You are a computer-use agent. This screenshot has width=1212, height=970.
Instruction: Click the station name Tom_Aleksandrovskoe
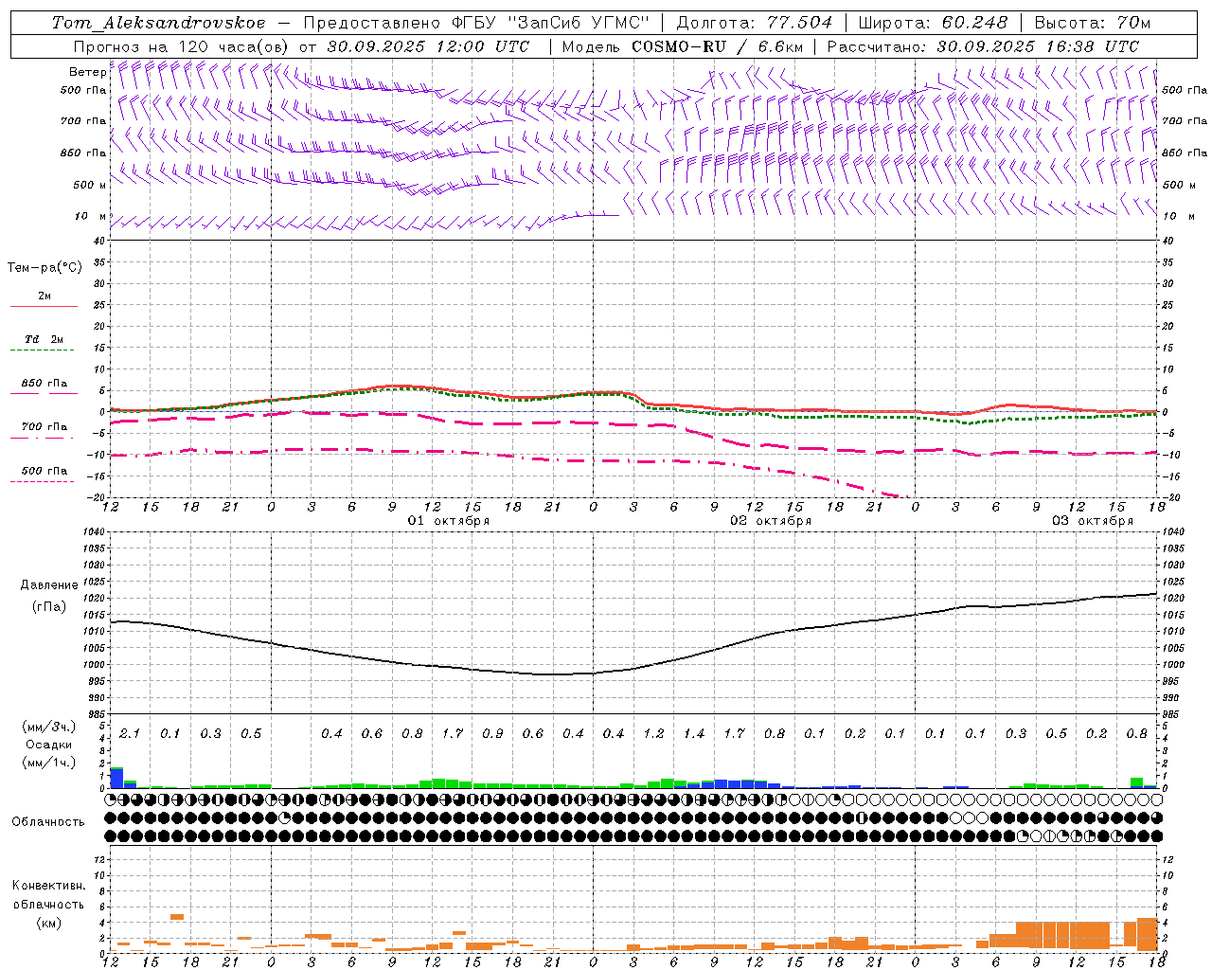click(158, 23)
